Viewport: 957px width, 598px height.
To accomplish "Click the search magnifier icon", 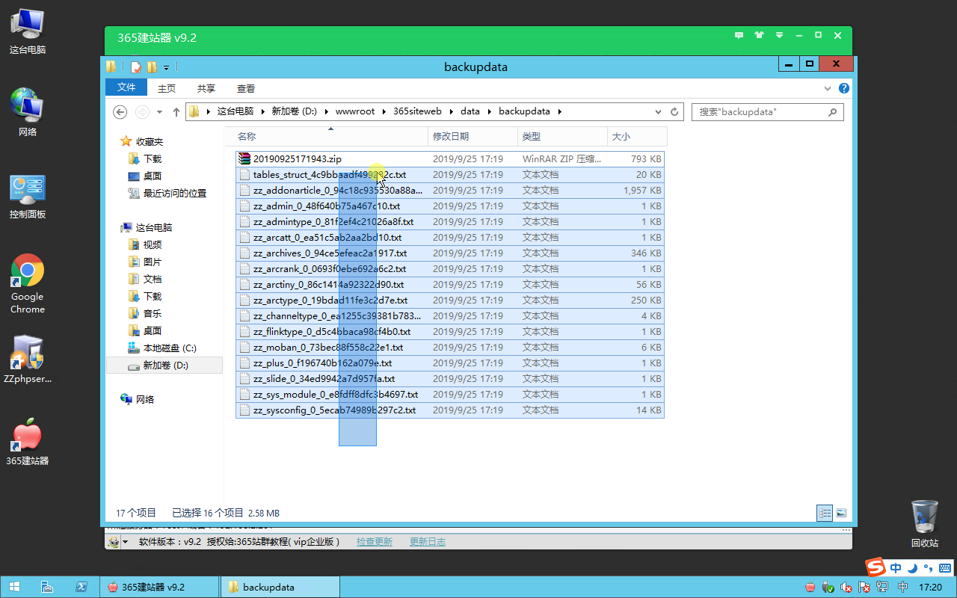I will tap(833, 111).
